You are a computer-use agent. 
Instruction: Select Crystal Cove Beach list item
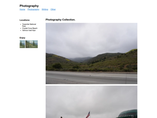click(x=30, y=28)
